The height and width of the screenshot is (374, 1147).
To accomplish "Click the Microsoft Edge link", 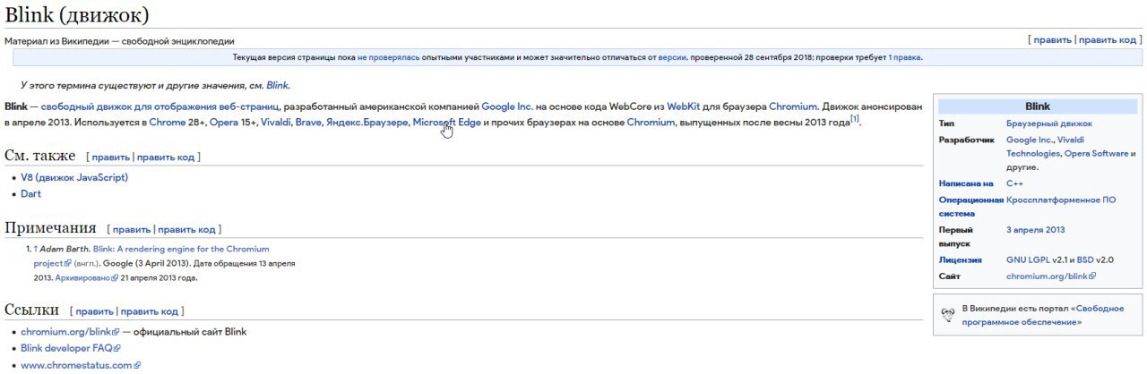I will pos(447,122).
